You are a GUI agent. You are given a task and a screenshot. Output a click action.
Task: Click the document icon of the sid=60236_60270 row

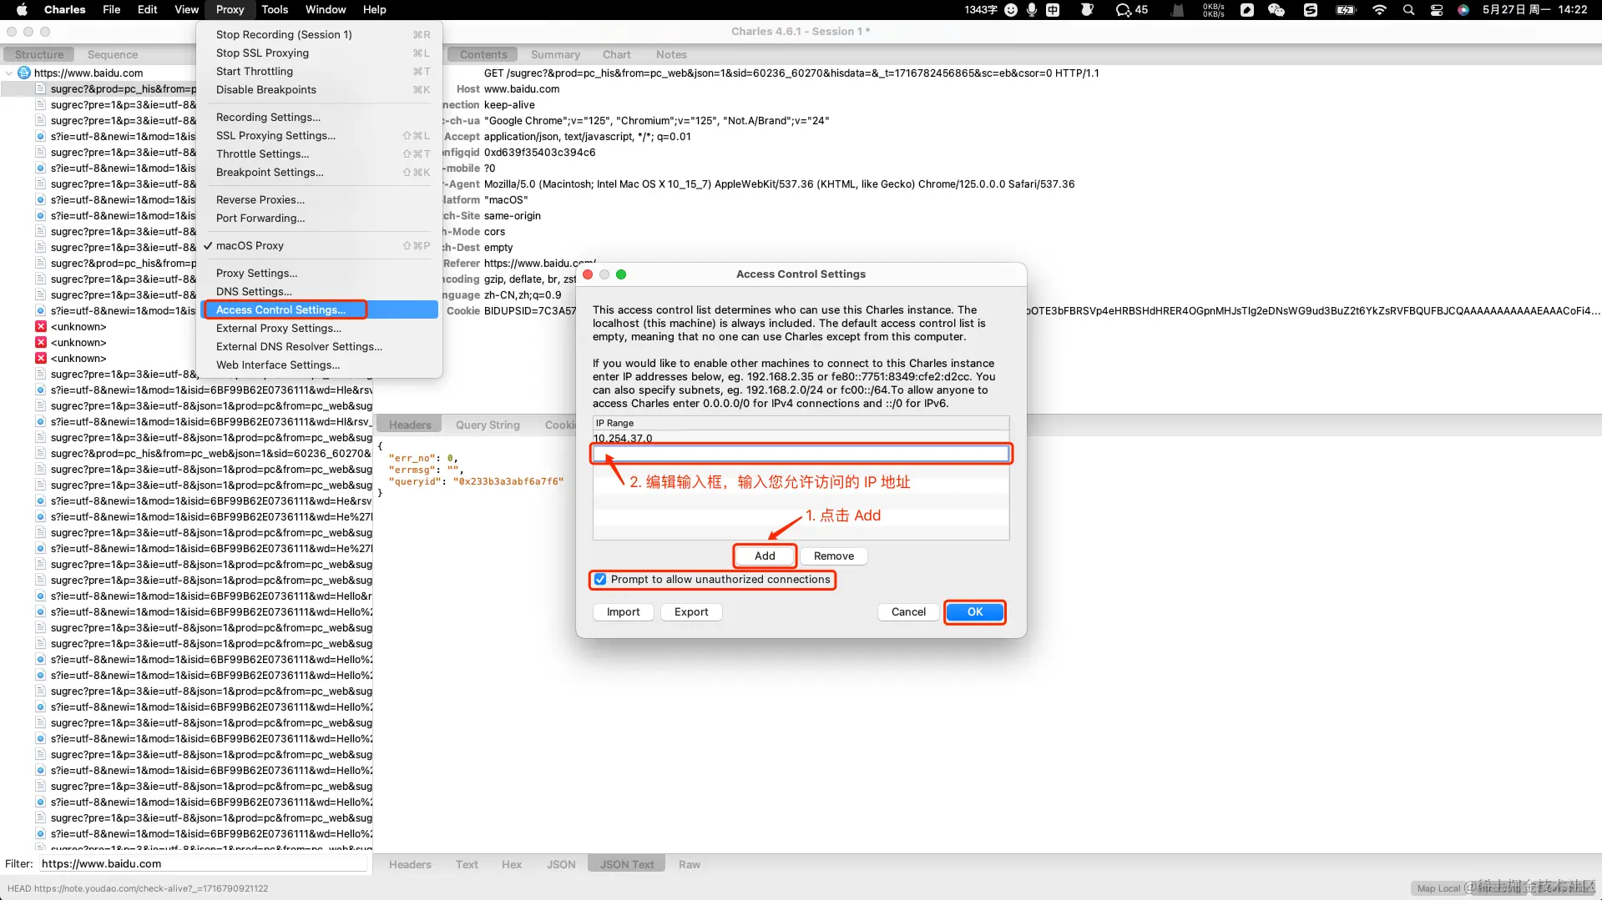(40, 453)
